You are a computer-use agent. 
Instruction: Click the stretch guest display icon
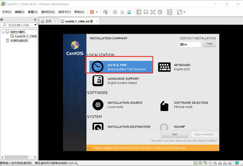(179, 12)
